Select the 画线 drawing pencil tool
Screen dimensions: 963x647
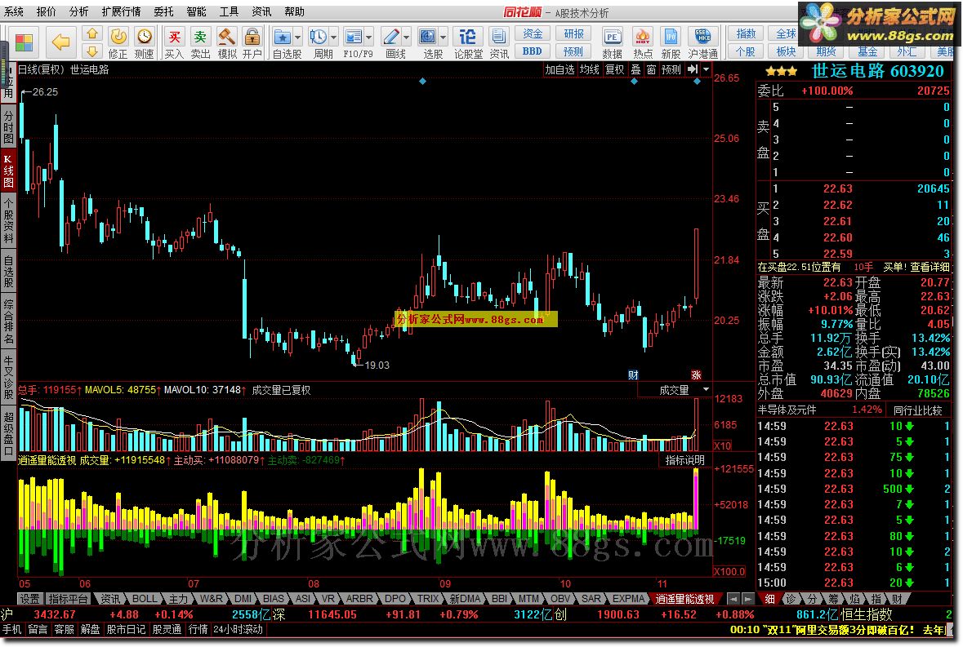click(x=391, y=38)
